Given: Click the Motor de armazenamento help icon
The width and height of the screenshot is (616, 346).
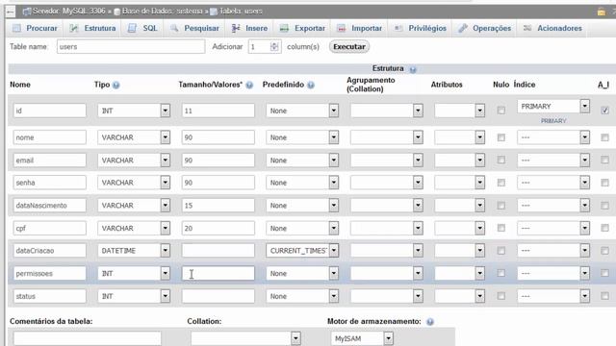Looking at the screenshot, I should [430, 322].
